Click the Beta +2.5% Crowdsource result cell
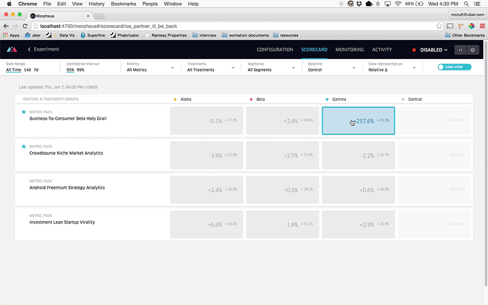 pyautogui.click(x=282, y=155)
